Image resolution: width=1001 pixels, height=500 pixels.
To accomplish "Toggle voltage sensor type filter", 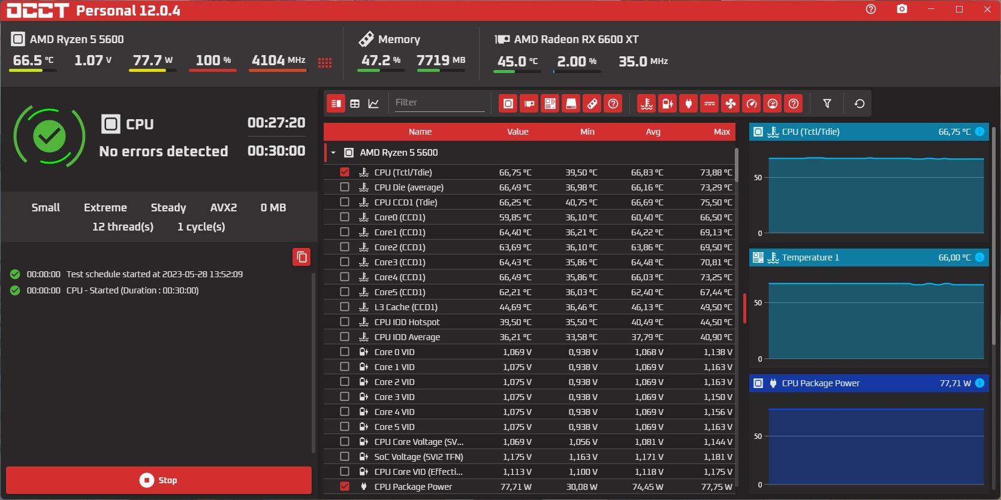I will [668, 104].
